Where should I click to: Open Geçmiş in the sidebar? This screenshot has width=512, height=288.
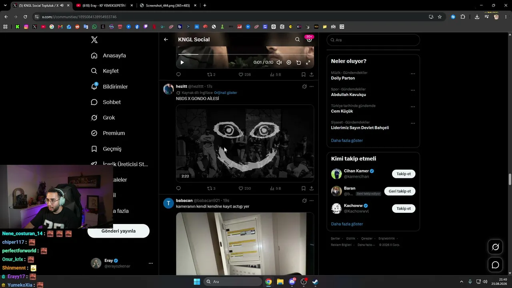tap(106, 149)
